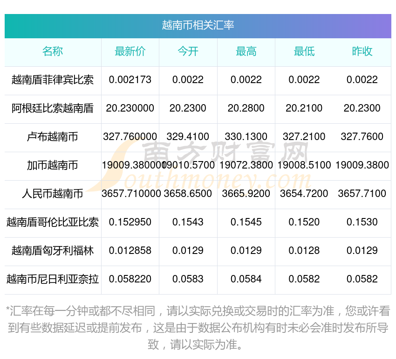Screen dimensions: 396x359
Task: Click the value 20.2800
Action: pyautogui.click(x=246, y=108)
